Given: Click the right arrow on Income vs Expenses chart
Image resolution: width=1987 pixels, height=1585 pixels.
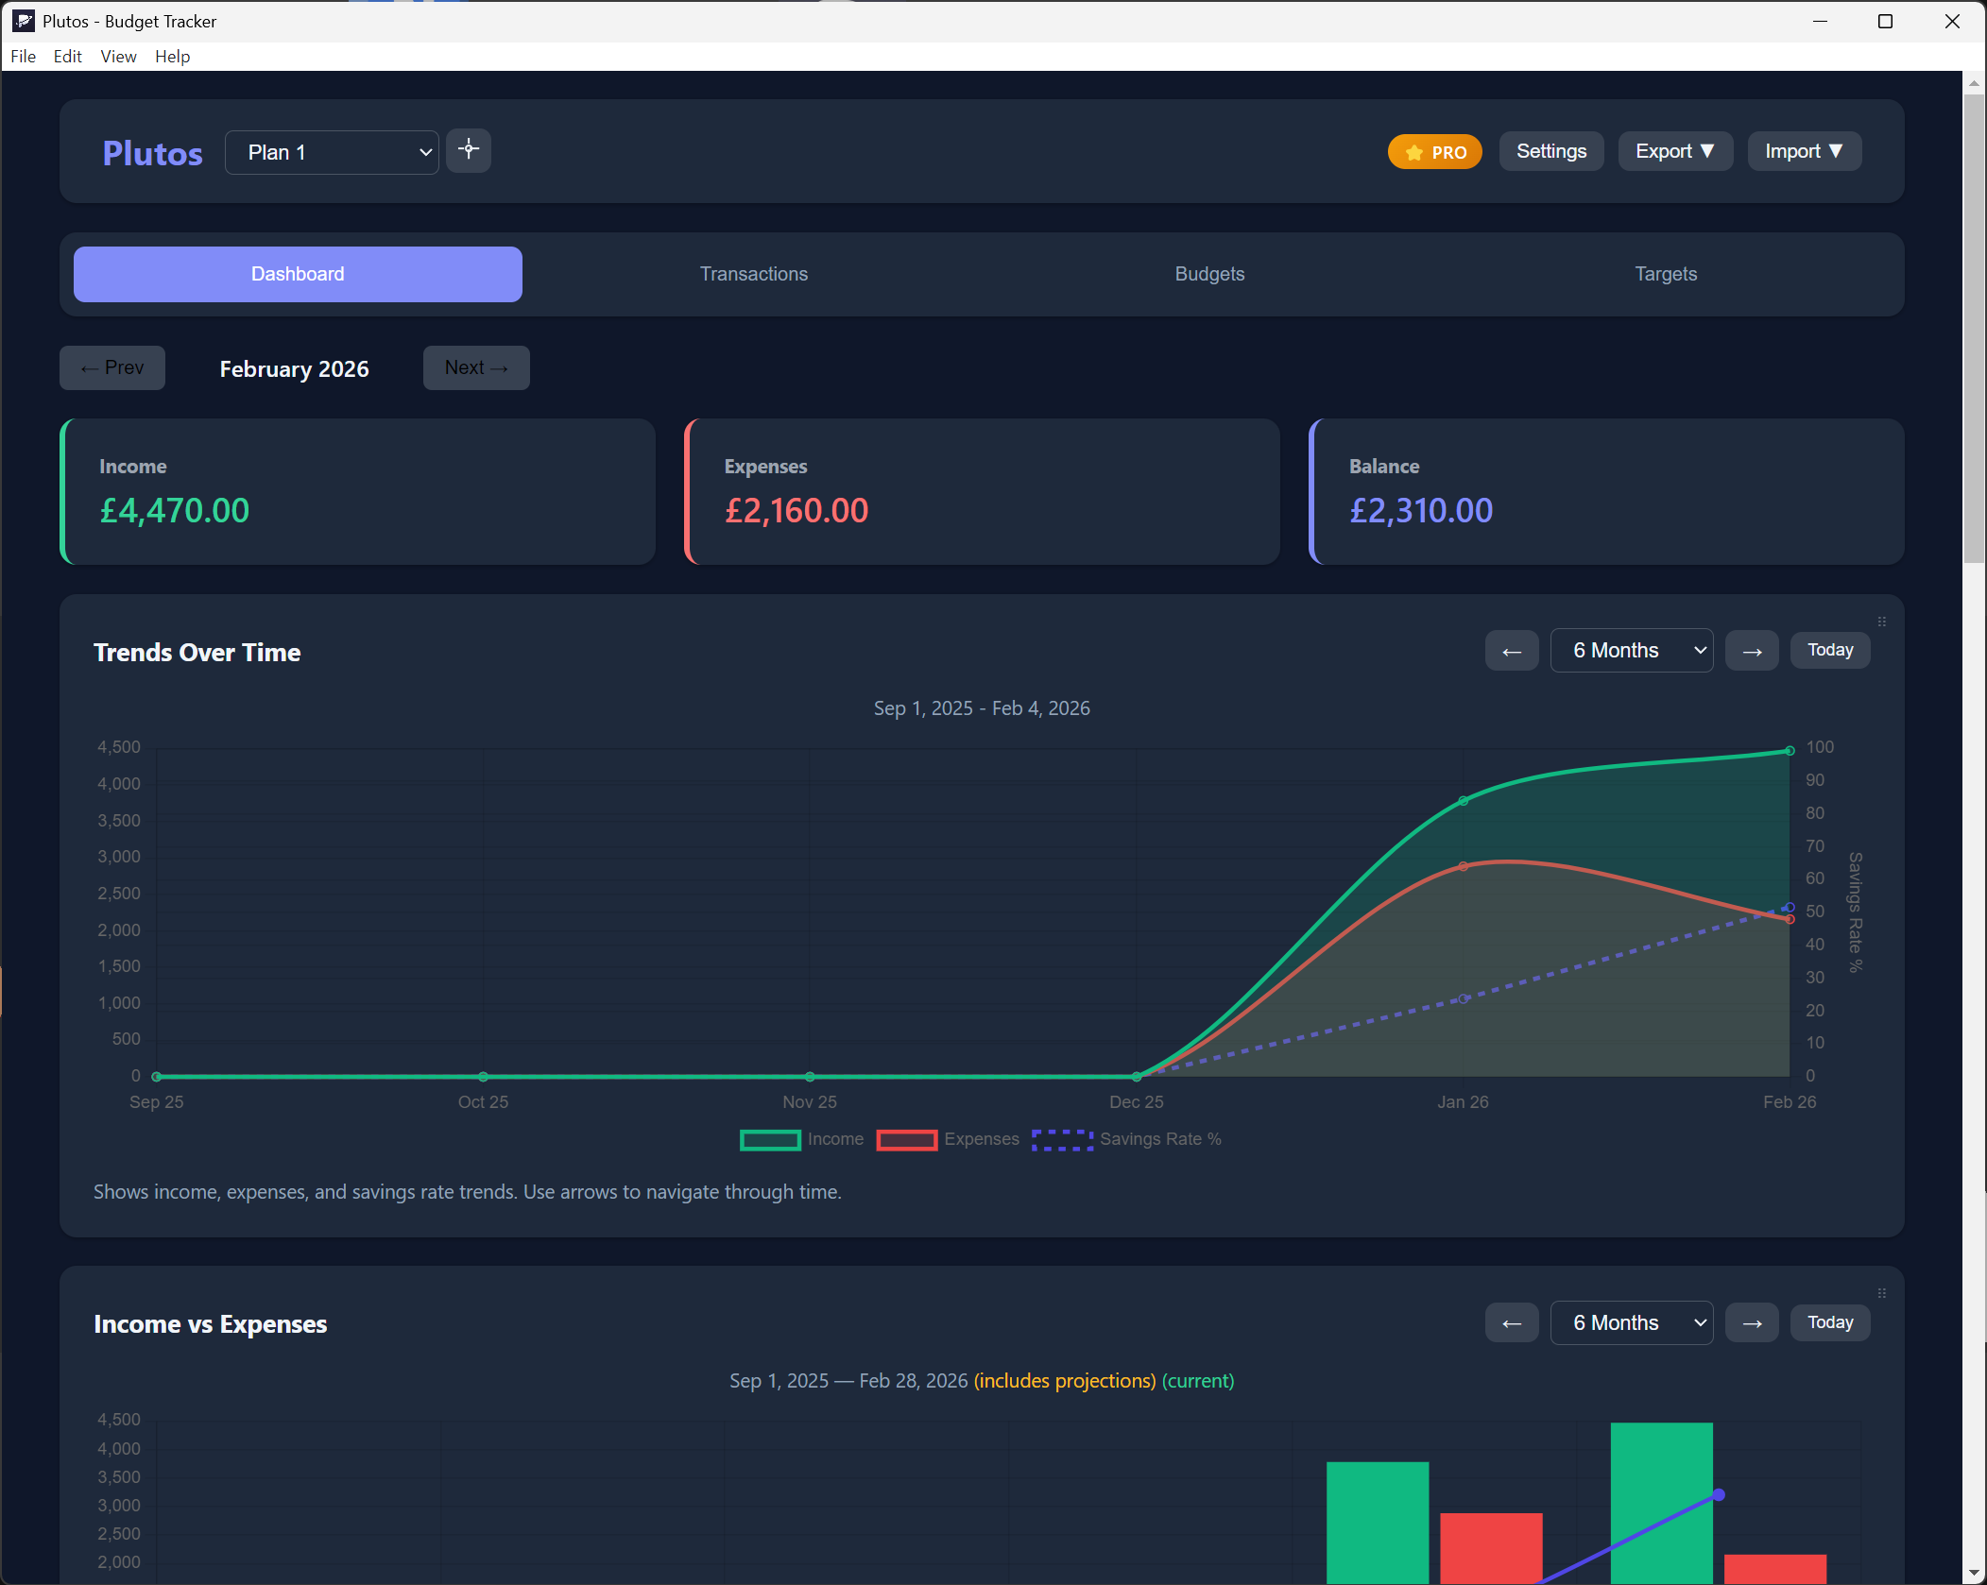Looking at the screenshot, I should [1751, 1322].
